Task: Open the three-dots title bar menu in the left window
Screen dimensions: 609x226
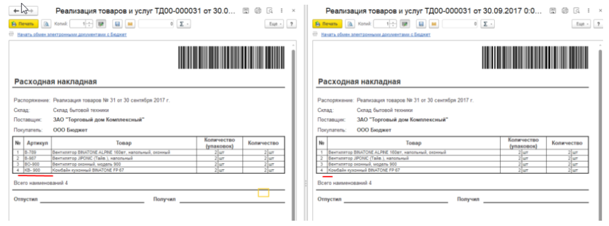Action: pos(281,11)
